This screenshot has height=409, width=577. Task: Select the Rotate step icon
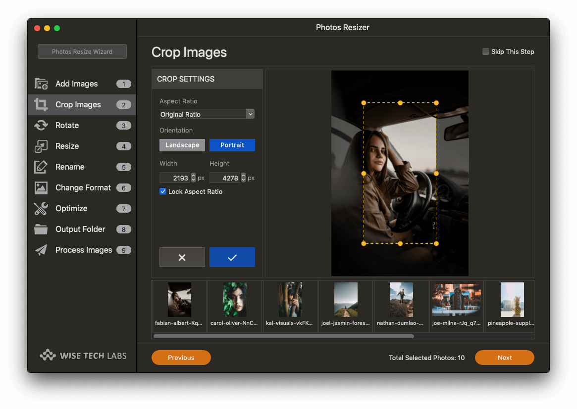tap(41, 126)
